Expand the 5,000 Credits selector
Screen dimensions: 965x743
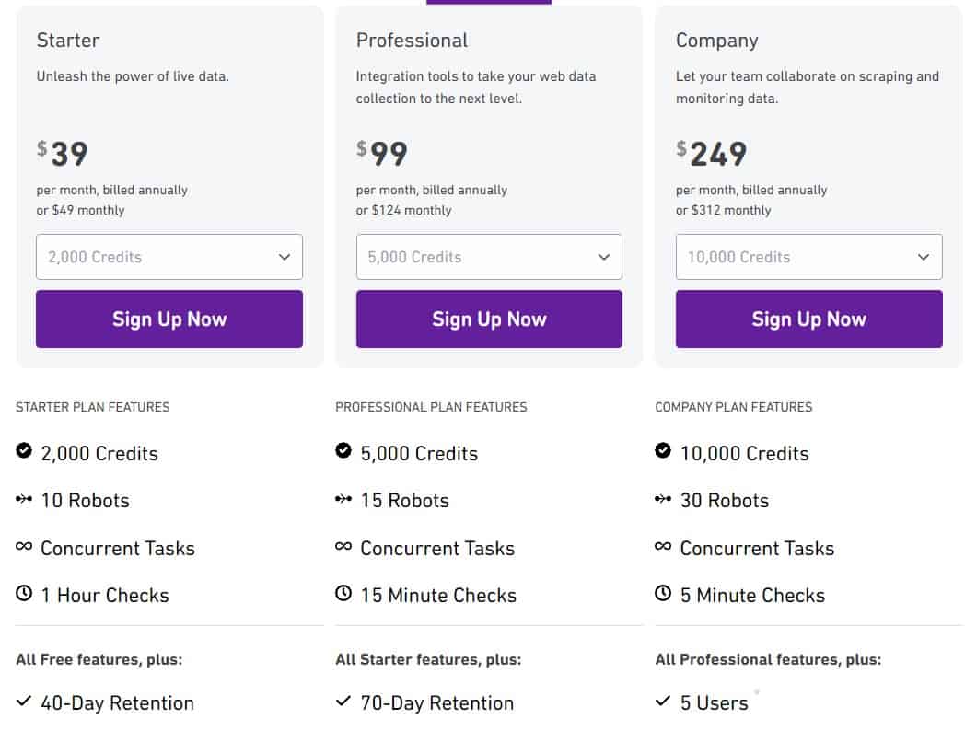coord(488,257)
